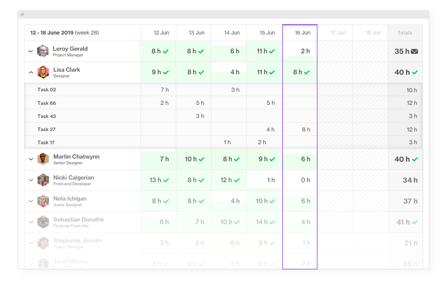This screenshot has width=447, height=284.
Task: Click the Totals column header
Action: [405, 32]
